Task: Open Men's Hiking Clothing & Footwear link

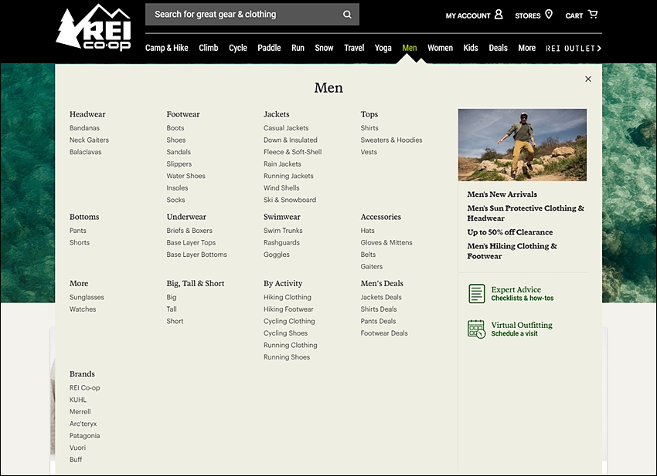Action: point(512,251)
